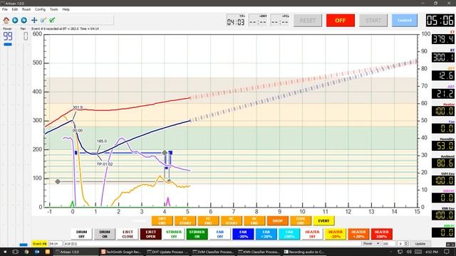Open the Windows Start menu
Screen dimensions: 456x256
click(5, 252)
